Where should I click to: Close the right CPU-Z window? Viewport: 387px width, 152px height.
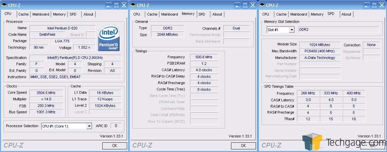pos(382,5)
